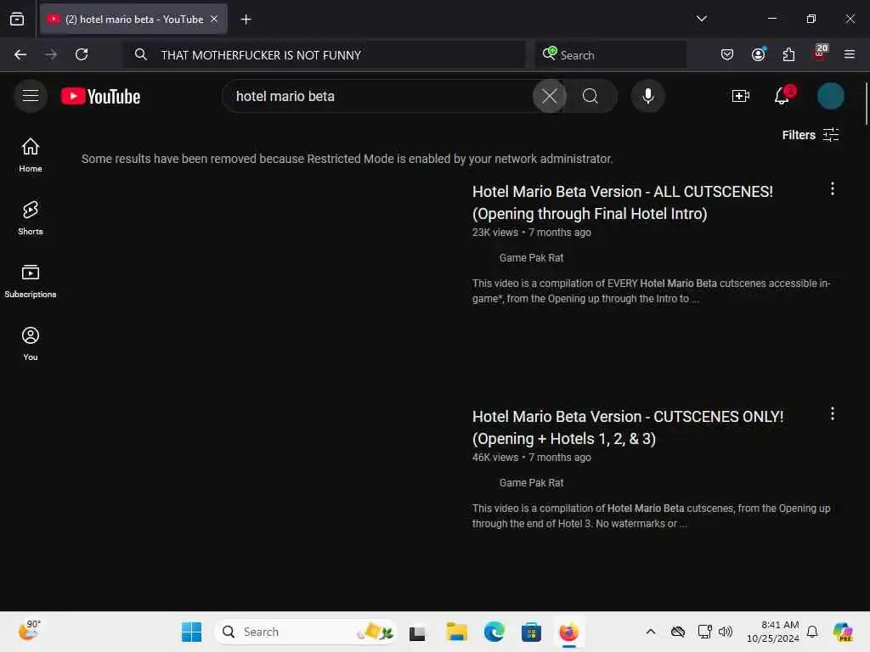The height and width of the screenshot is (652, 870).
Task: Clear the YouTube search query
Action: [x=550, y=97]
